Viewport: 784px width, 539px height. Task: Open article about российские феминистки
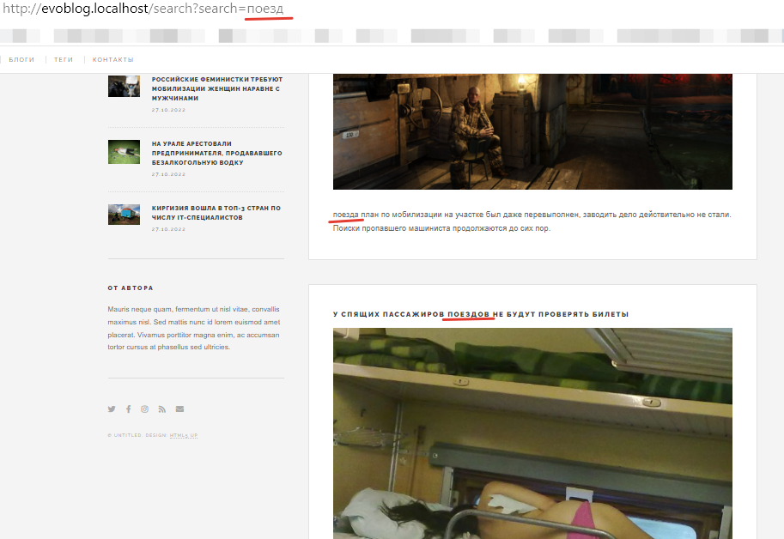[216, 88]
